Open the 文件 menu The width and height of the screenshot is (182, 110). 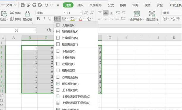click(9, 5)
